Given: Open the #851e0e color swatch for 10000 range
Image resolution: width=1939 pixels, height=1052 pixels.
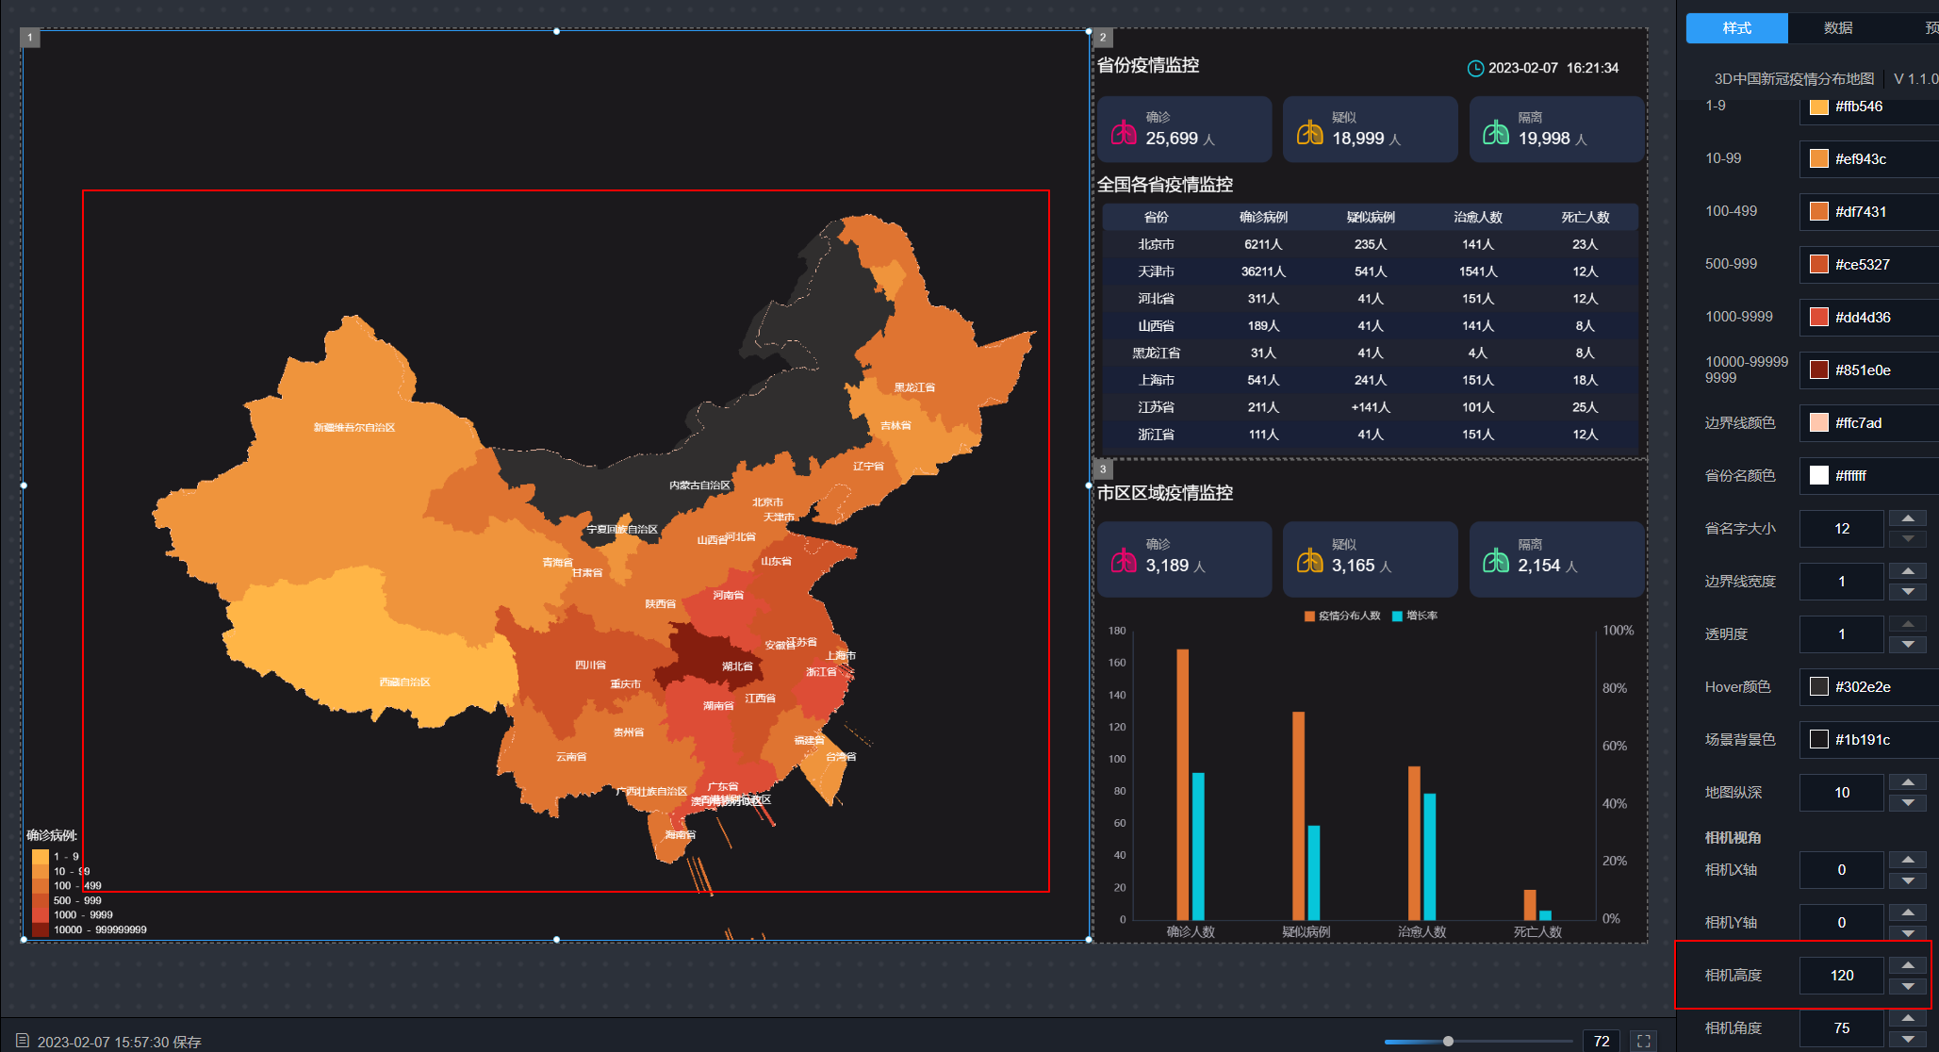Looking at the screenshot, I should click(1819, 370).
